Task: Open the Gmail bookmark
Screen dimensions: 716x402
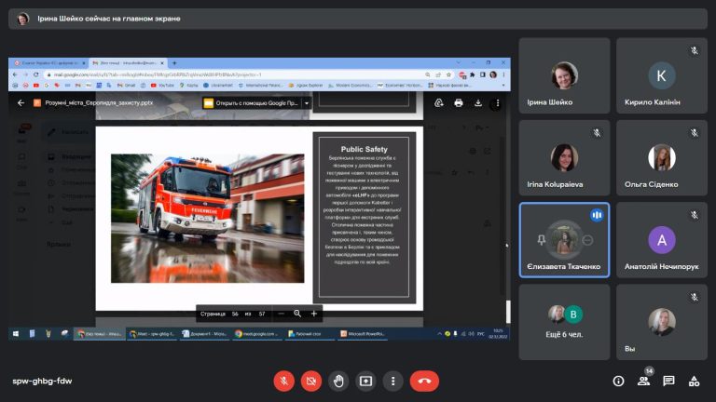Action: coord(127,86)
